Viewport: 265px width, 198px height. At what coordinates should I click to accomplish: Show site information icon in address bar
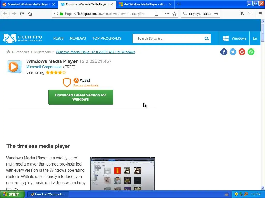pyautogui.click(x=56, y=14)
